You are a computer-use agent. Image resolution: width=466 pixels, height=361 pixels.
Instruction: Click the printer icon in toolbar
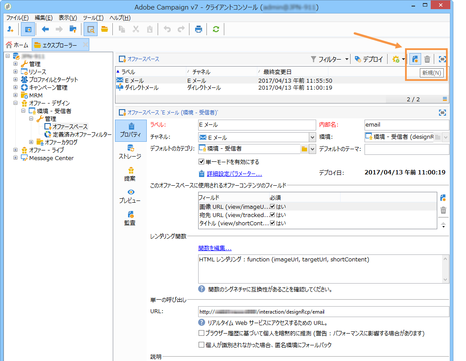pyautogui.click(x=198, y=29)
